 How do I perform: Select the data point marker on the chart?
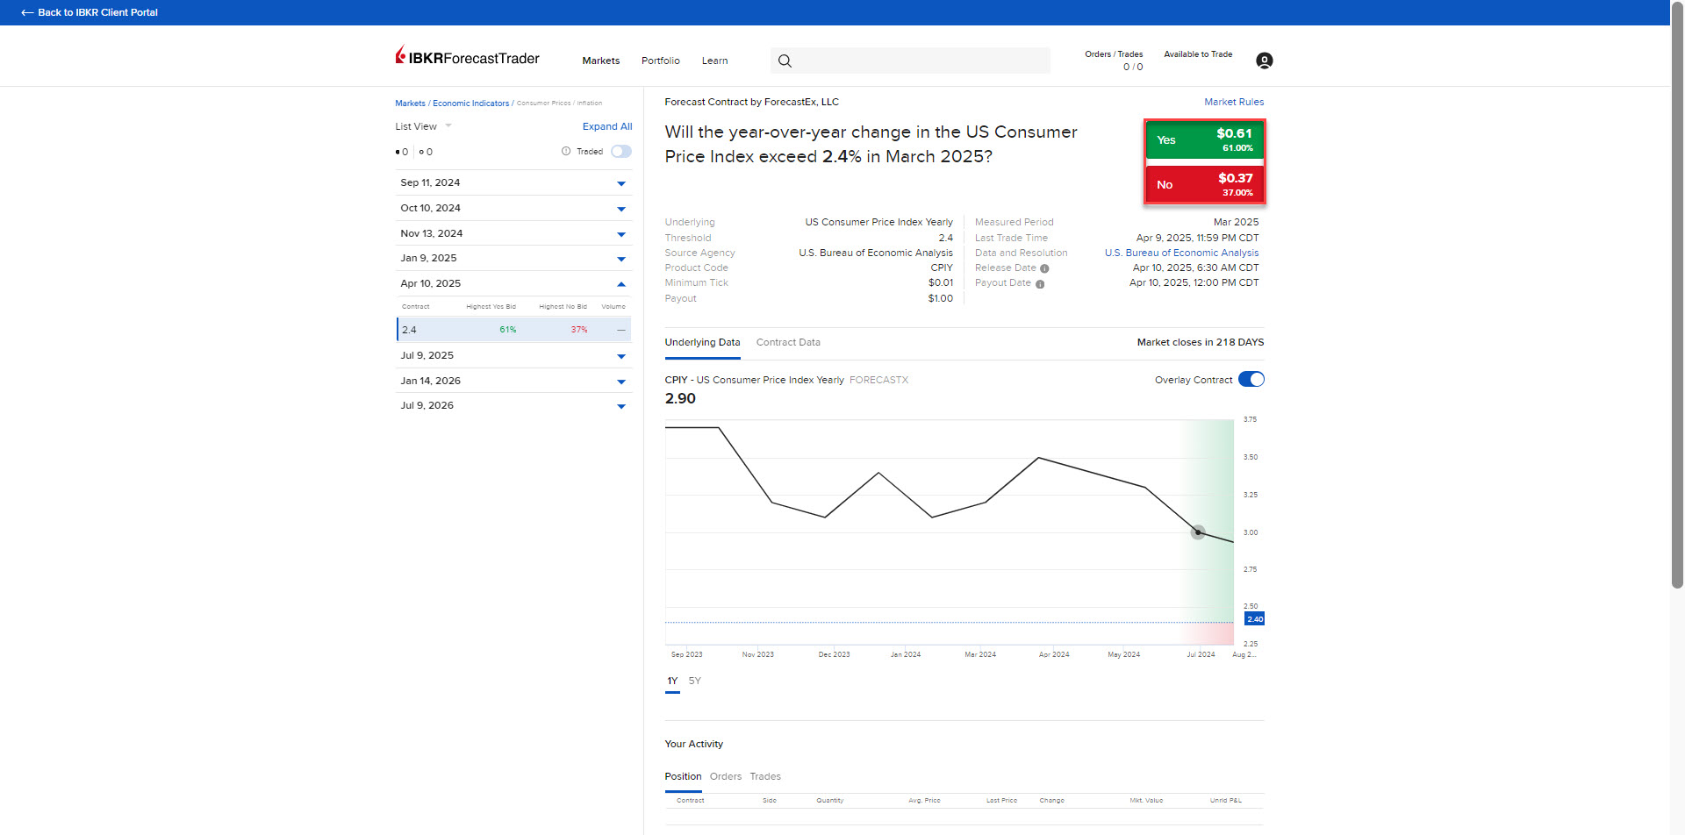point(1198,532)
